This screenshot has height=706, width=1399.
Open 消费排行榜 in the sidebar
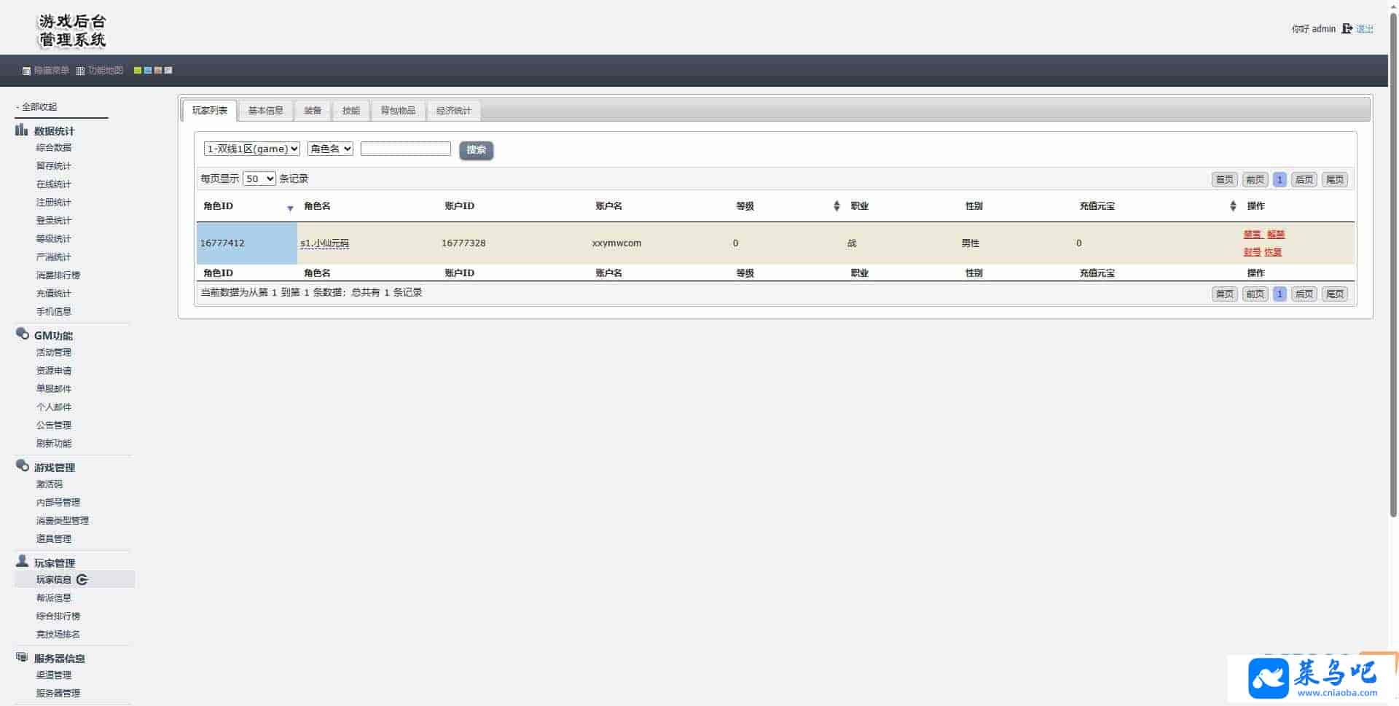click(58, 275)
